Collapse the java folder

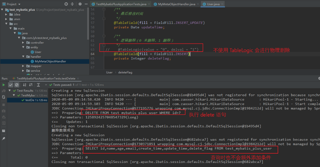[x=15, y=33]
